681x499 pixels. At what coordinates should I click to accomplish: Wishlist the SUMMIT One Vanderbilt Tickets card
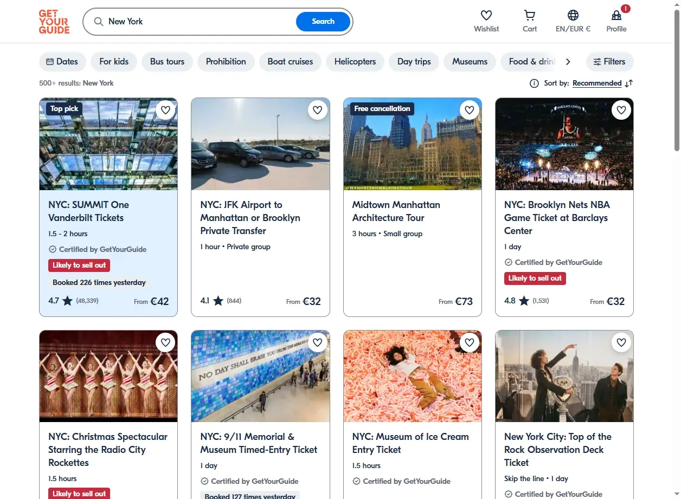pos(165,110)
